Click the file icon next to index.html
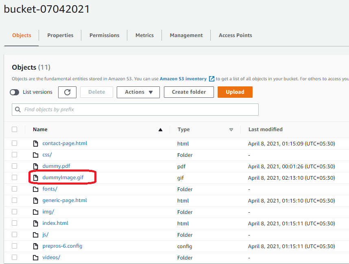 pos(35,223)
